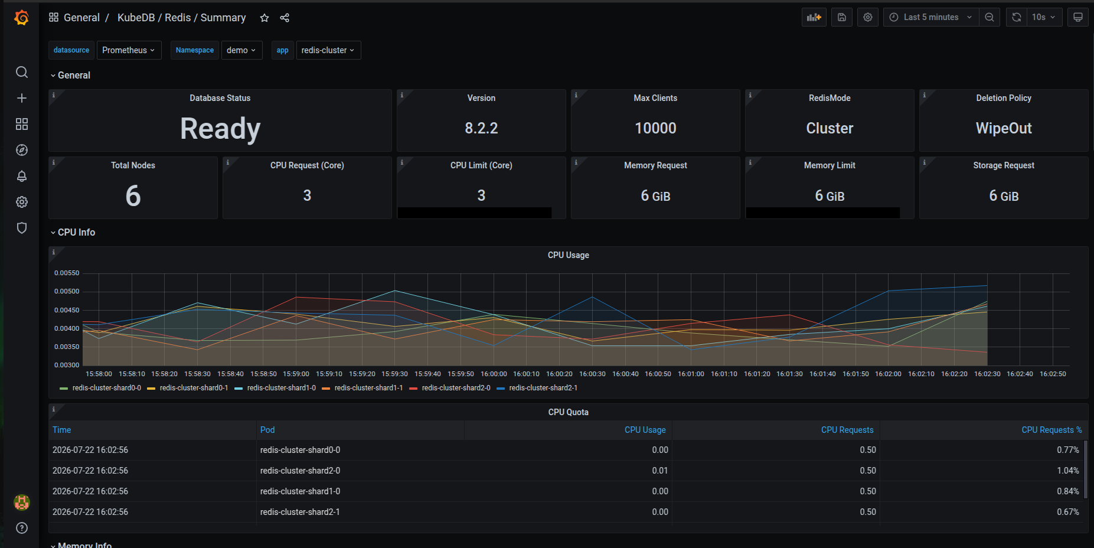Click the redis-cluster-shard2-1 pod cell
This screenshot has width=1094, height=548.
point(361,512)
